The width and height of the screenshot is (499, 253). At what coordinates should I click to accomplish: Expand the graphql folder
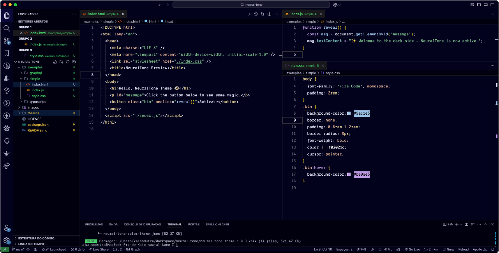(21, 73)
